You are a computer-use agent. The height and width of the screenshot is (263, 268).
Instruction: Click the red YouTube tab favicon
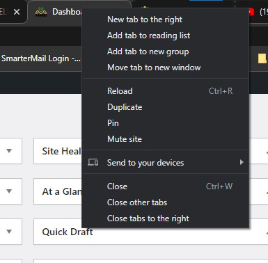point(251,12)
